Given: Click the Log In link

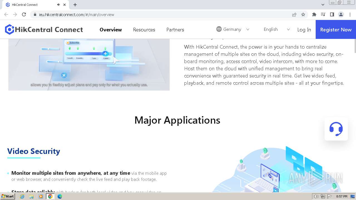Looking at the screenshot, I should (x=304, y=29).
